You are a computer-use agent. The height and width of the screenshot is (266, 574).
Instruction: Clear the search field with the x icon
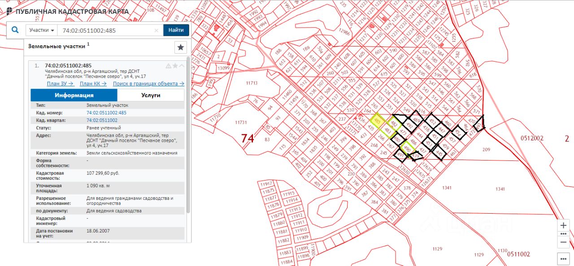click(157, 30)
